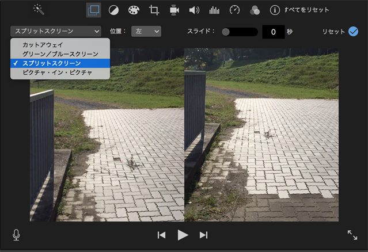Open the 位置 dropdown showing 左

click(146, 31)
